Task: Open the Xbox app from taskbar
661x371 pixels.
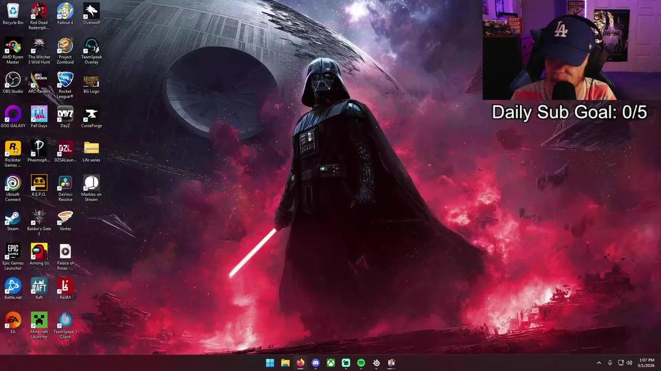Action: (330, 363)
